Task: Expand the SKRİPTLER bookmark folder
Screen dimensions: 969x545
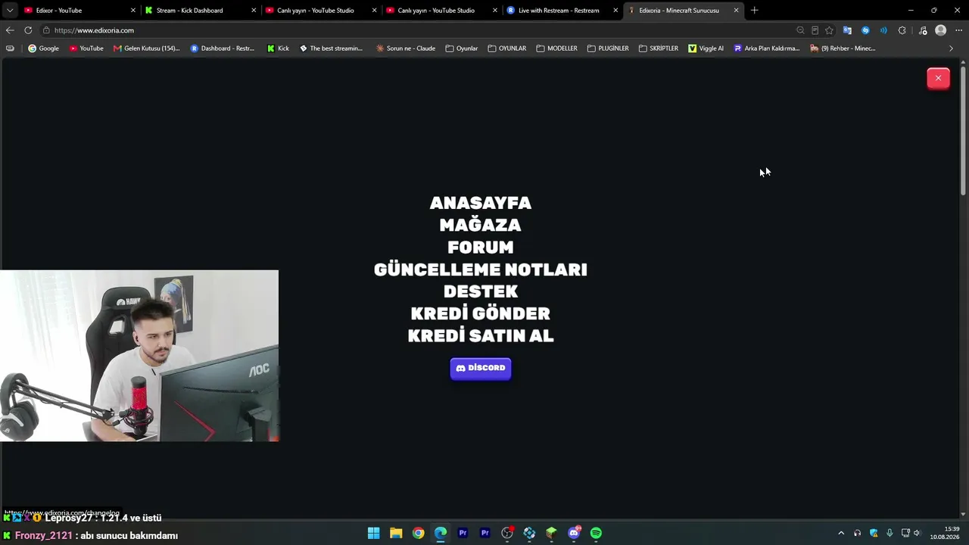Action: pyautogui.click(x=659, y=48)
